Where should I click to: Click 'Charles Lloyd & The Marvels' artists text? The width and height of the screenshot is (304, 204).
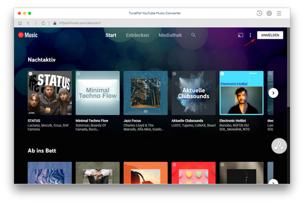tap(144, 127)
